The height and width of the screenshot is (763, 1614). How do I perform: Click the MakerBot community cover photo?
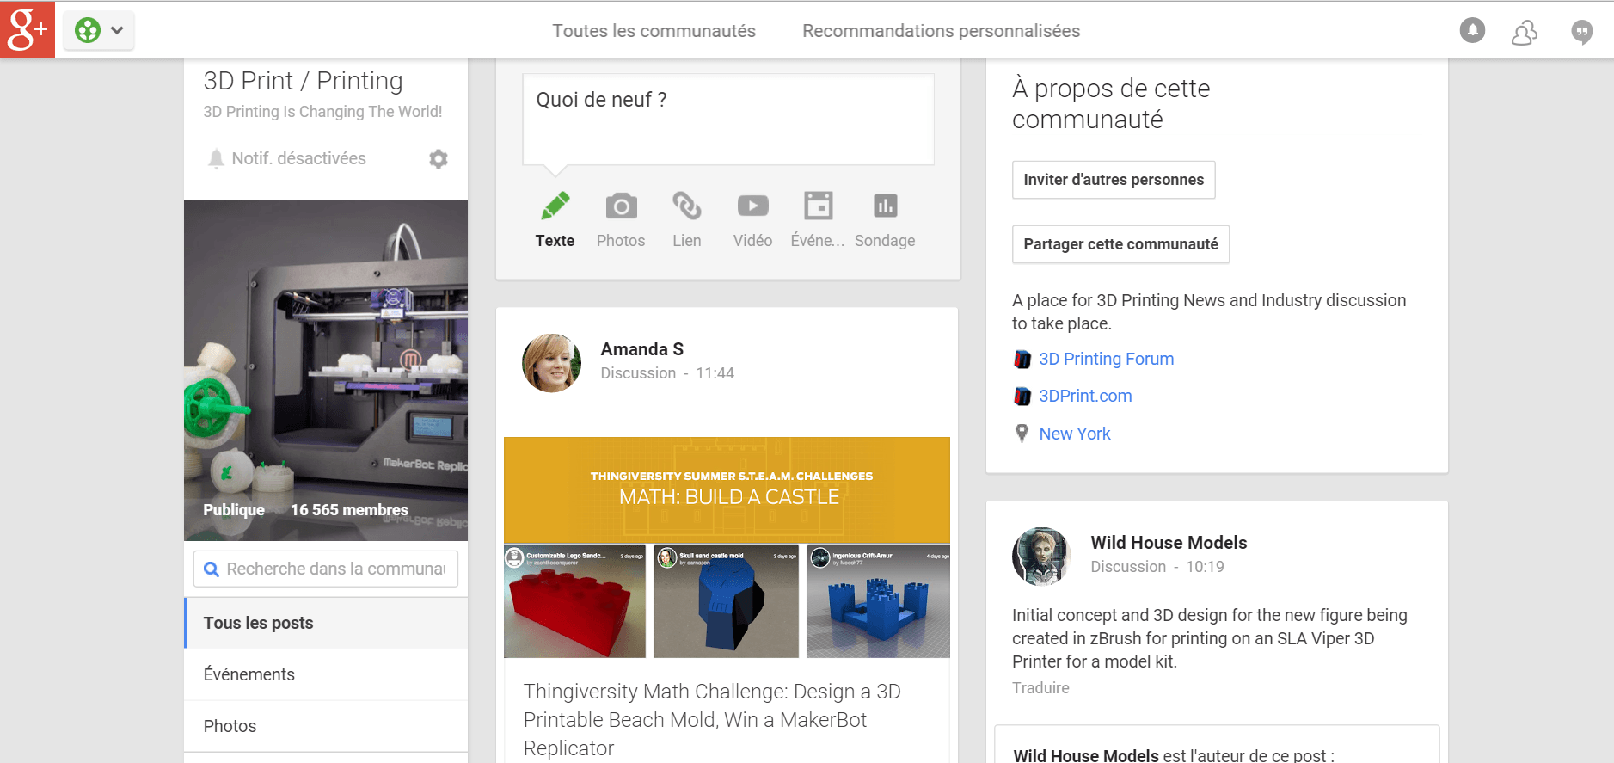[326, 370]
